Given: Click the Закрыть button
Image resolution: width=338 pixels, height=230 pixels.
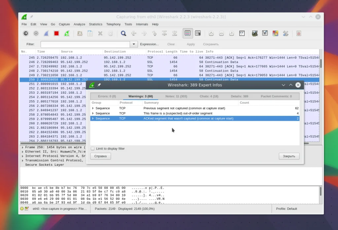Looking at the screenshot, I should click(289, 156).
